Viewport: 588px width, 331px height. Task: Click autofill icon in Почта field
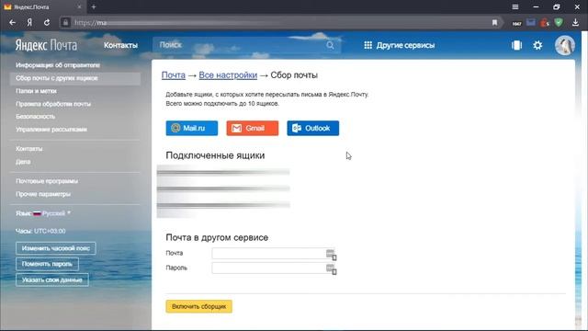tap(331, 255)
